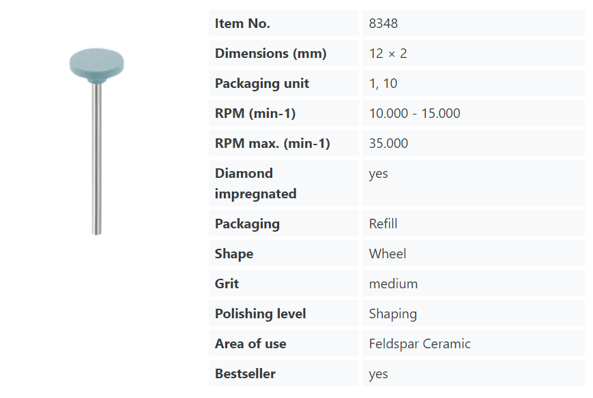593x398 pixels.
Task: Select the Refill packaging value
Action: [383, 224]
